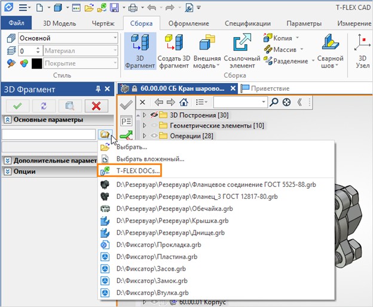
Task: Toggle visibility of Операции folder
Action: [x=154, y=136]
